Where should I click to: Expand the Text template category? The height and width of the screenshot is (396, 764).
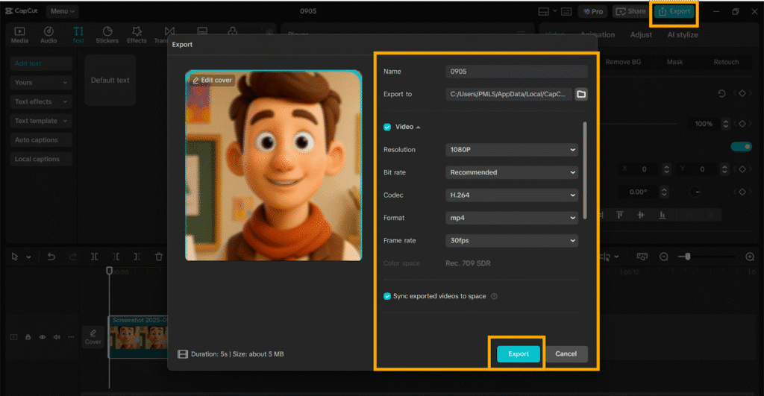(x=41, y=121)
